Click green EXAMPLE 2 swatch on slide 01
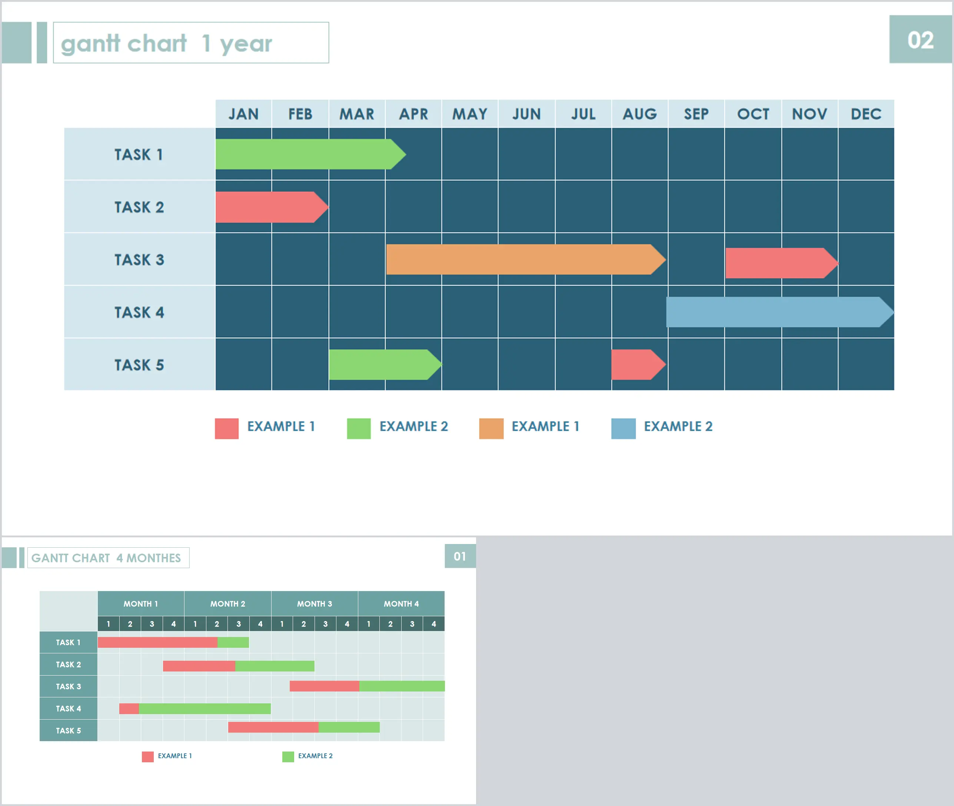 (x=288, y=757)
